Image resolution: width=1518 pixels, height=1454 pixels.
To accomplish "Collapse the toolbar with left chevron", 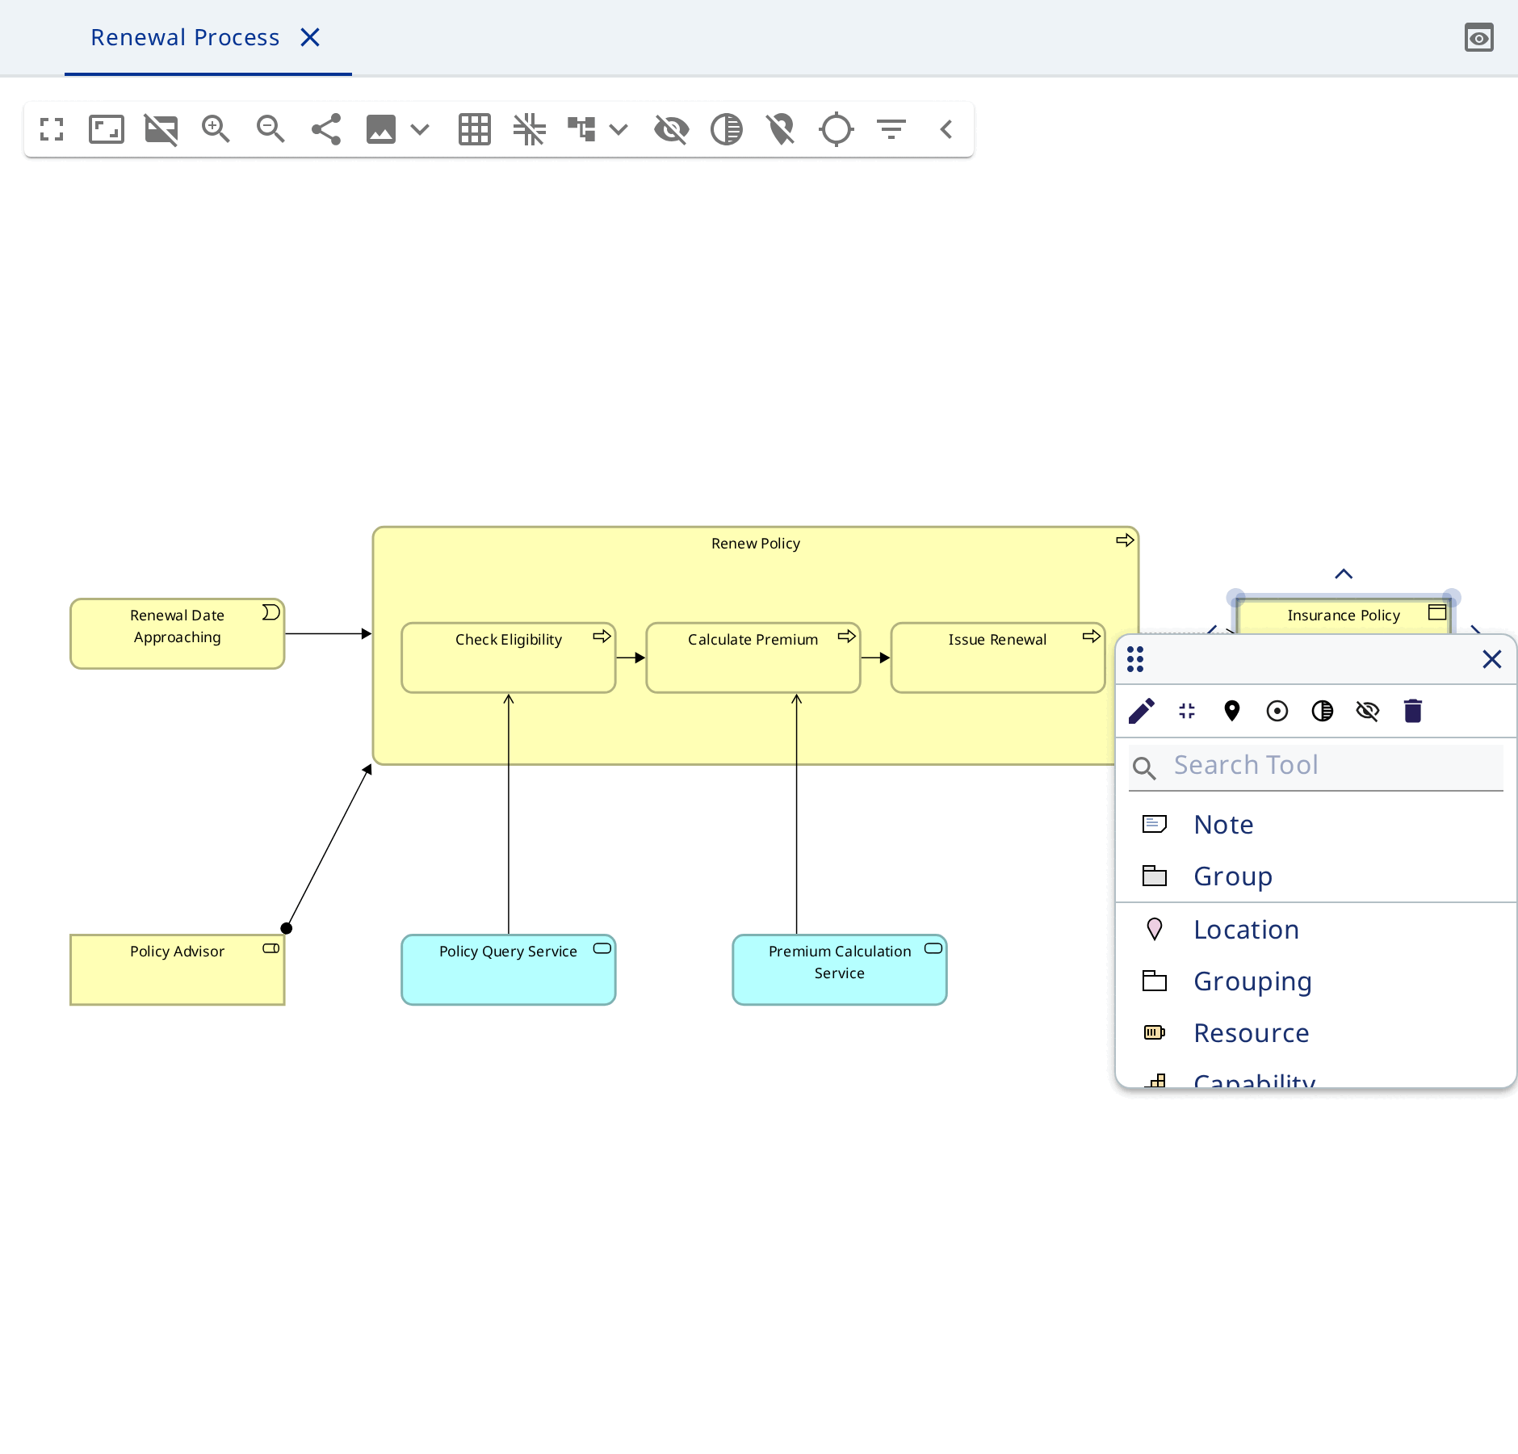I will tap(946, 129).
